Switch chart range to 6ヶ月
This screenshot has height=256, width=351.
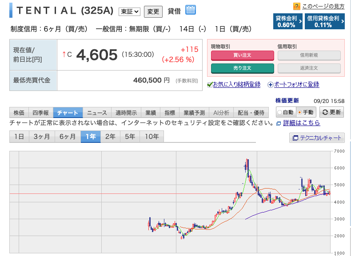68,137
